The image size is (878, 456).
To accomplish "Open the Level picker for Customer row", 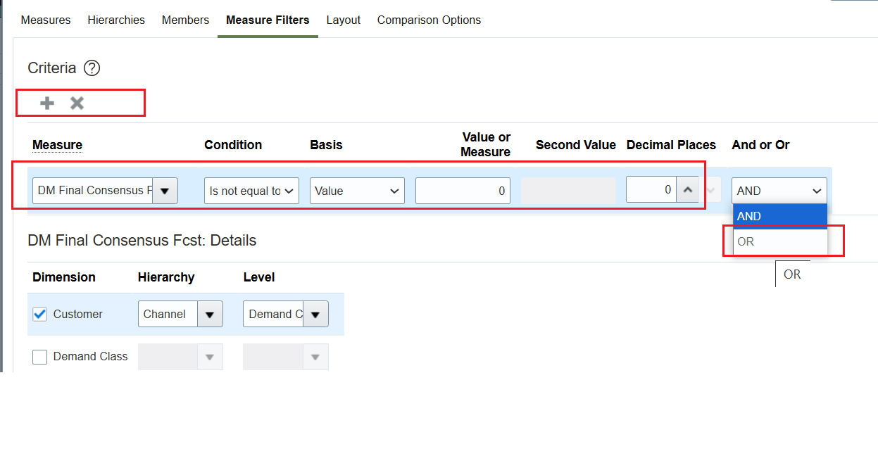I will (x=316, y=314).
